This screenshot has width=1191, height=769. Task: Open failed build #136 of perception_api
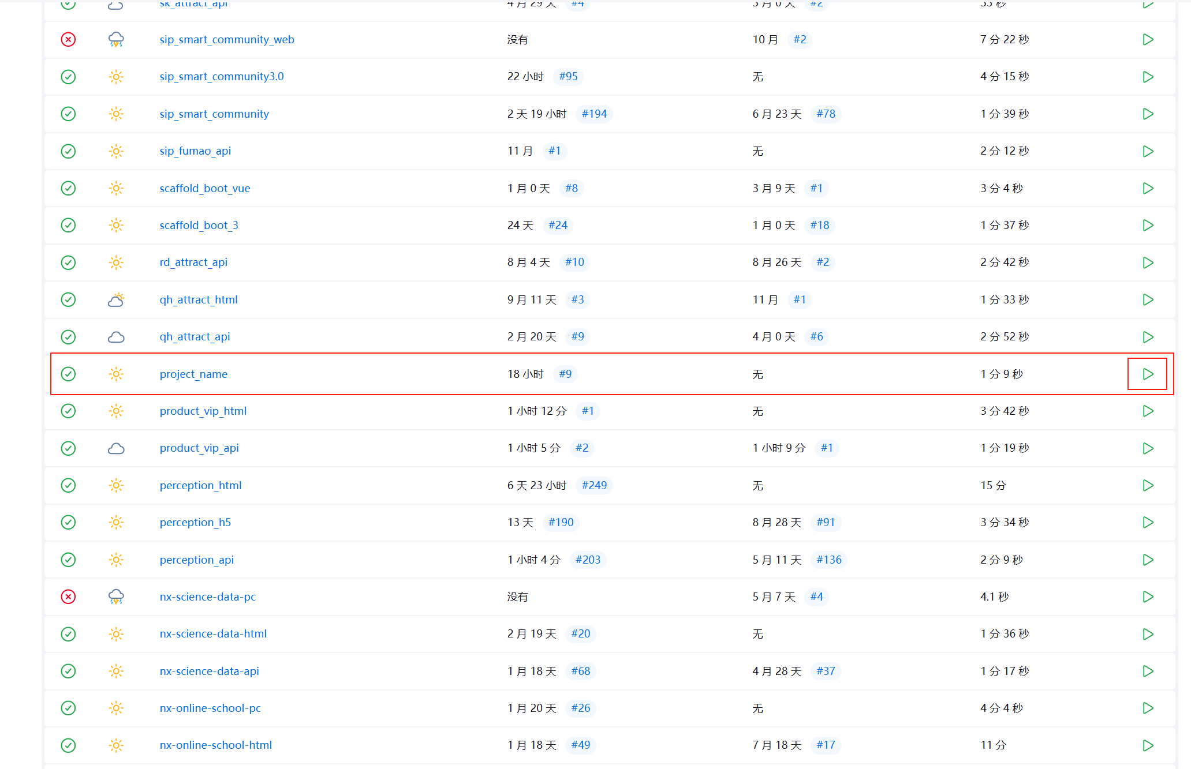(x=828, y=560)
